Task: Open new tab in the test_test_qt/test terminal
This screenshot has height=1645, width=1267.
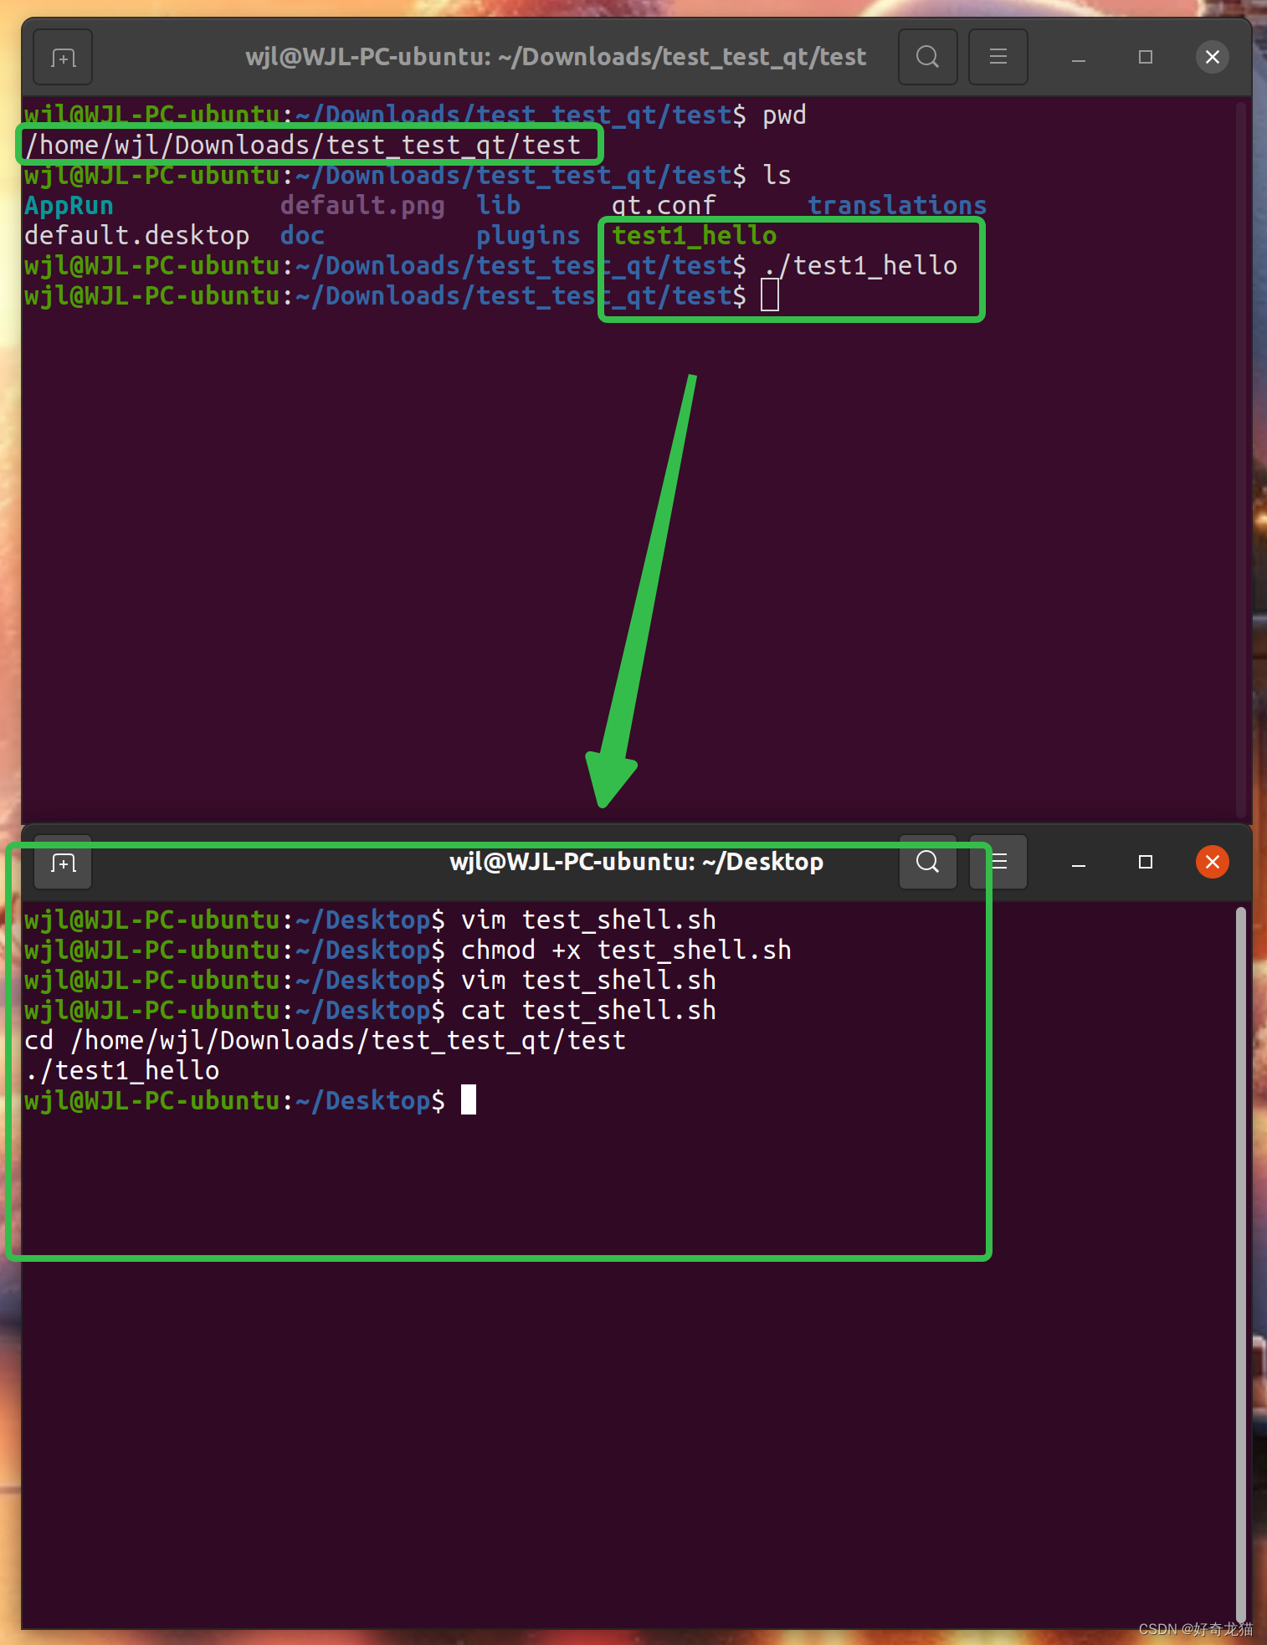Action: tap(63, 58)
